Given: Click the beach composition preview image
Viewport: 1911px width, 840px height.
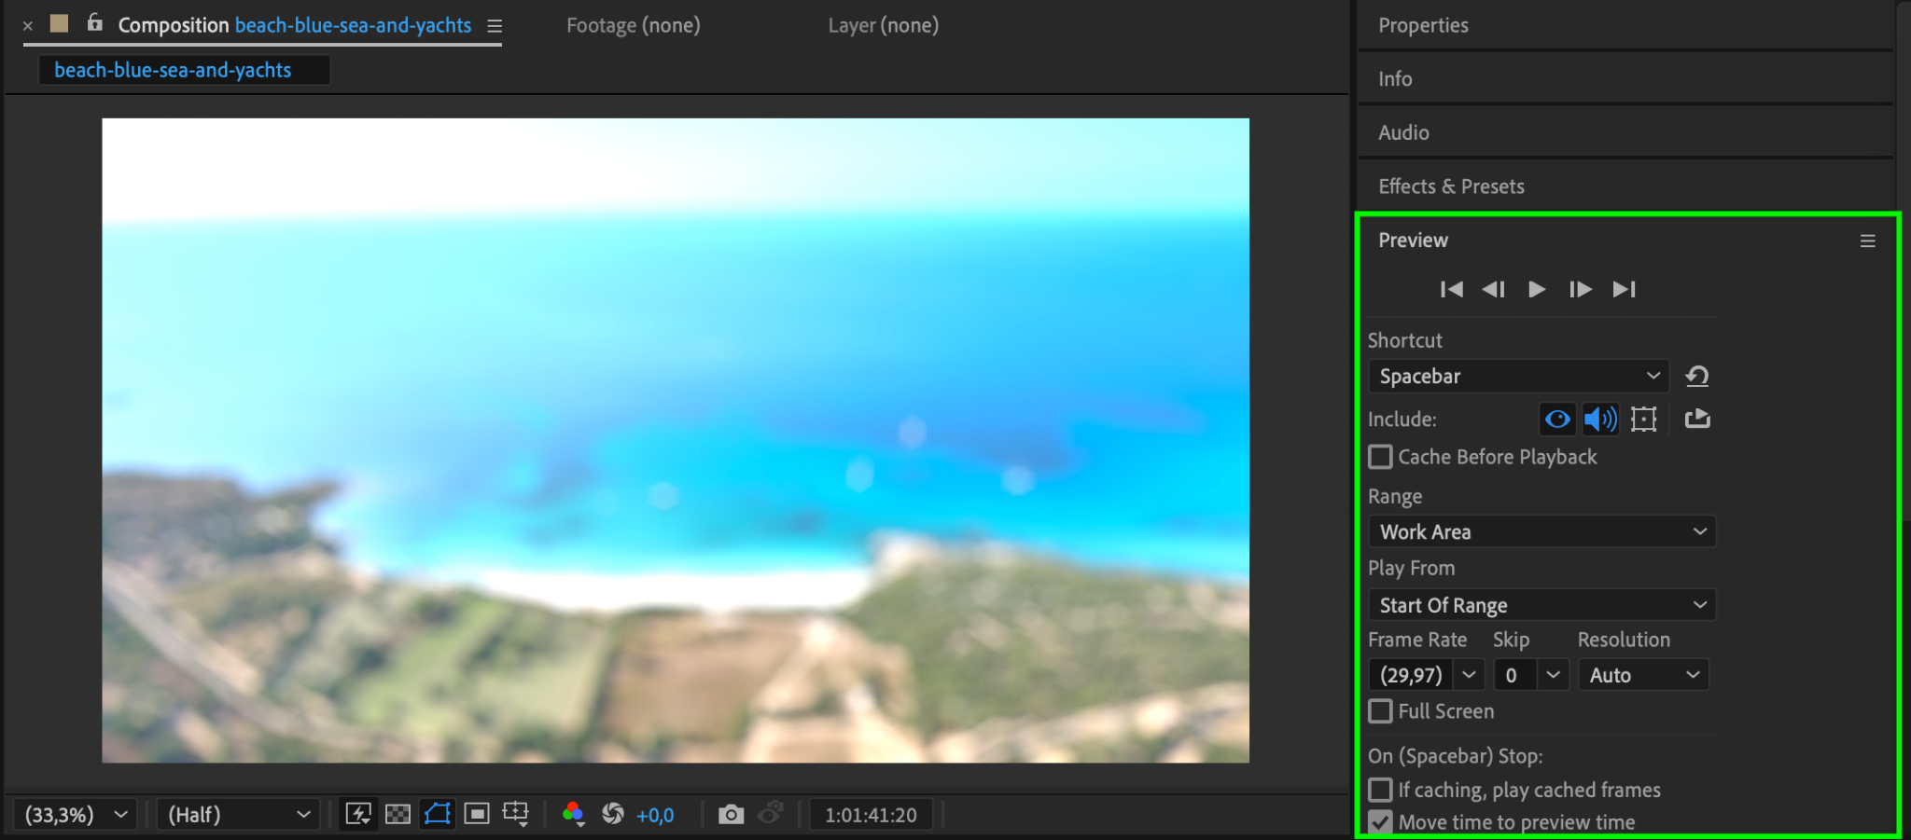Looking at the screenshot, I should pos(676,440).
